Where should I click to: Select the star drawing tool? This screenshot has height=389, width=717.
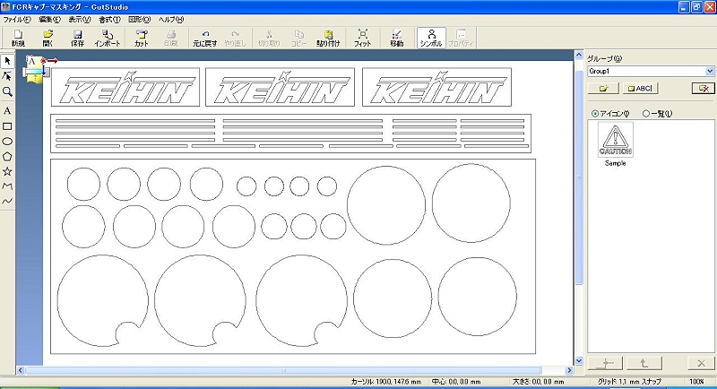click(7, 171)
